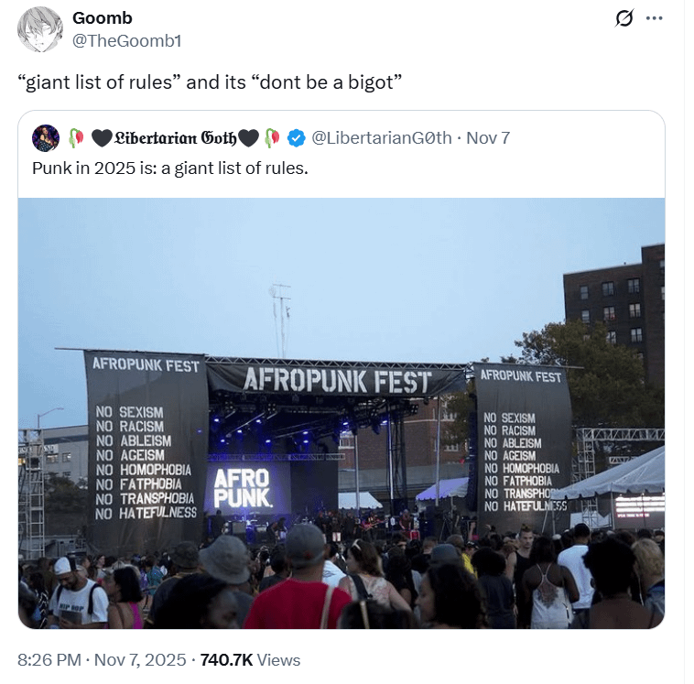The image size is (694, 684).
Task: Open the @LibertarianG0th handle
Action: (x=382, y=138)
